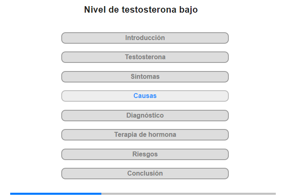Pick the Testosterona menu entry
Screen dimensions: 286x196
tap(145, 57)
